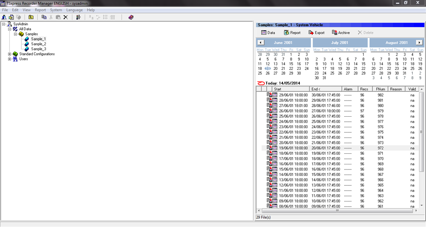Click the Archive button
Image resolution: width=426 pixels, height=227 pixels.
tap(341, 32)
